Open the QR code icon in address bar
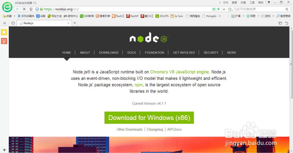 coord(214,9)
